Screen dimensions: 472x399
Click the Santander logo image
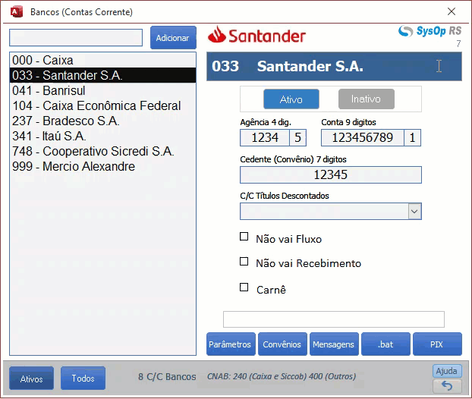(x=256, y=35)
